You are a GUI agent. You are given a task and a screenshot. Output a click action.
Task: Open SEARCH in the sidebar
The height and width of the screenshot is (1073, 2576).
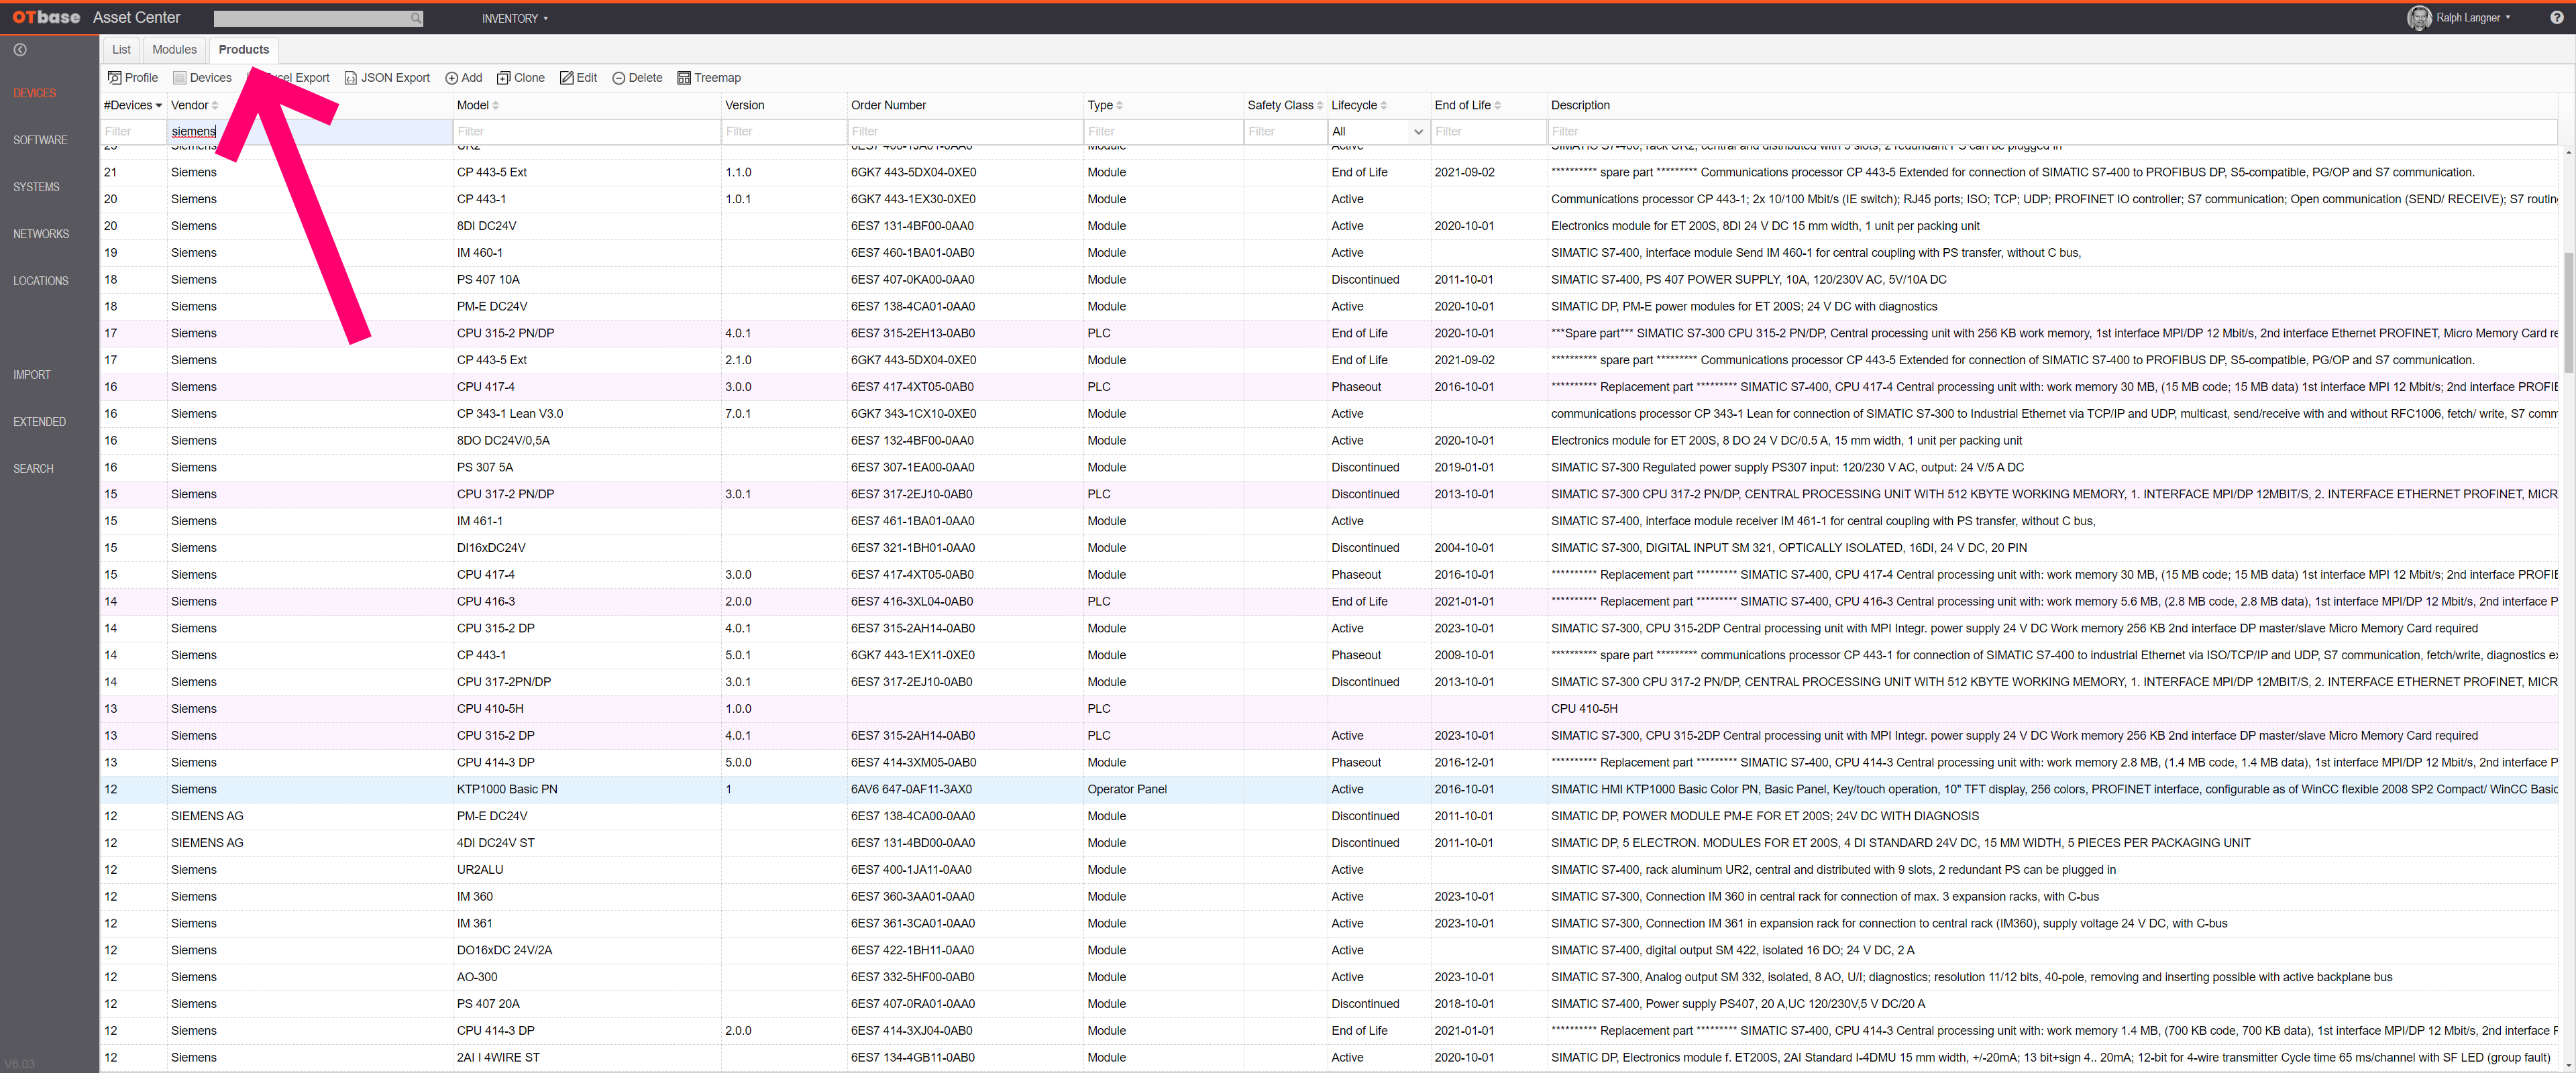click(x=33, y=469)
